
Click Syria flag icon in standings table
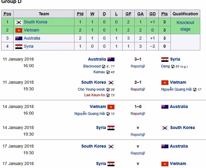[19, 46]
